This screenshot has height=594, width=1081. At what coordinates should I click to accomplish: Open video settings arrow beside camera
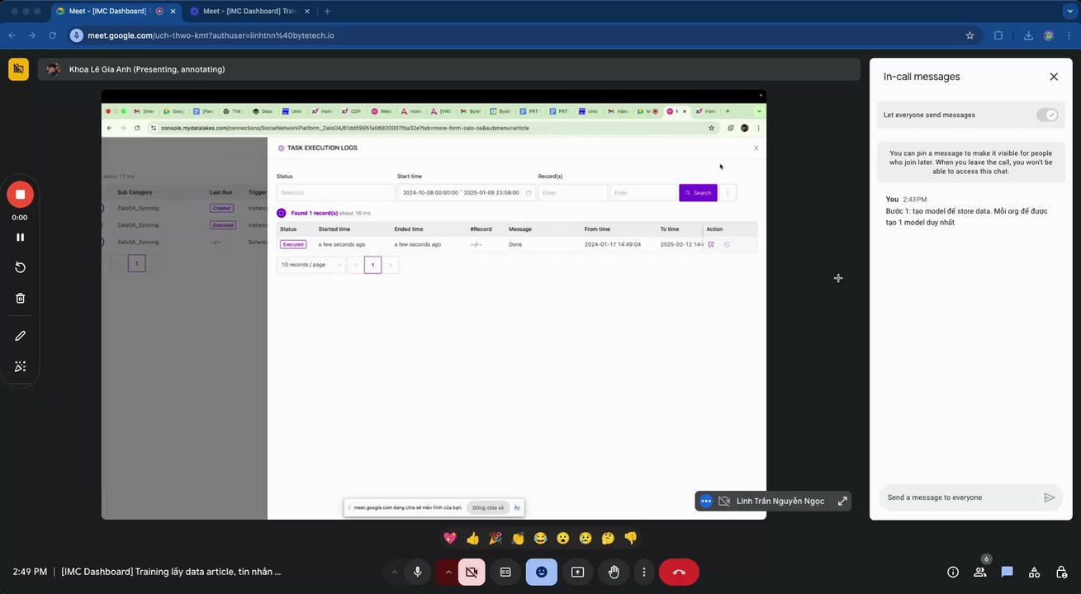click(x=448, y=572)
